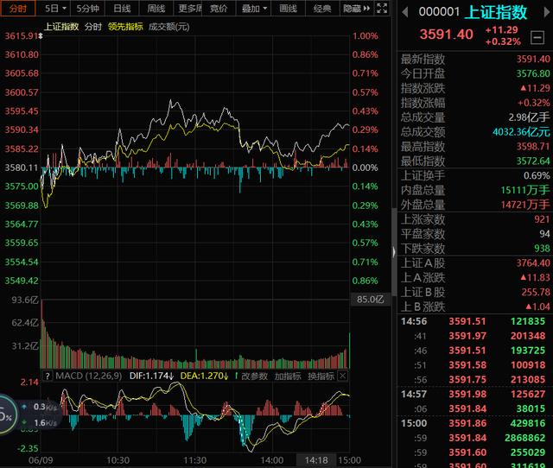Open the 更多周期 more periods dropdown

(189, 9)
